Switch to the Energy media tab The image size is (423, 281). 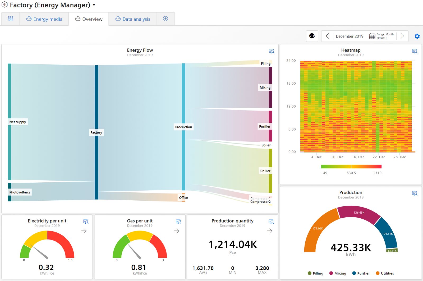[44, 19]
